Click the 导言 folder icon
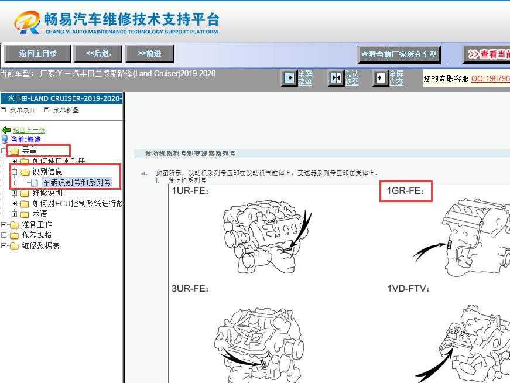The height and width of the screenshot is (383, 510). tap(14, 151)
